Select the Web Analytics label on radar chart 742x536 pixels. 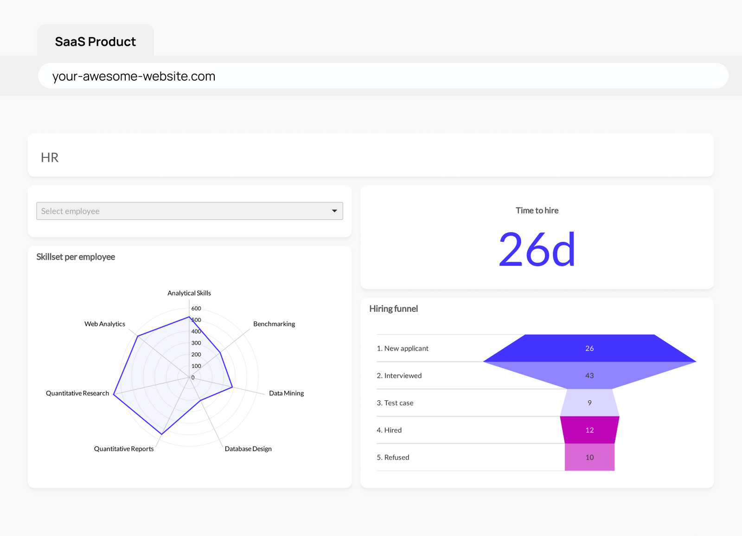(x=104, y=324)
